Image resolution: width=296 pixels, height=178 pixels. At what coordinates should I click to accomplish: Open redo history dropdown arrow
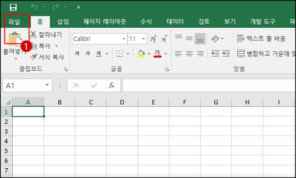click(x=65, y=7)
